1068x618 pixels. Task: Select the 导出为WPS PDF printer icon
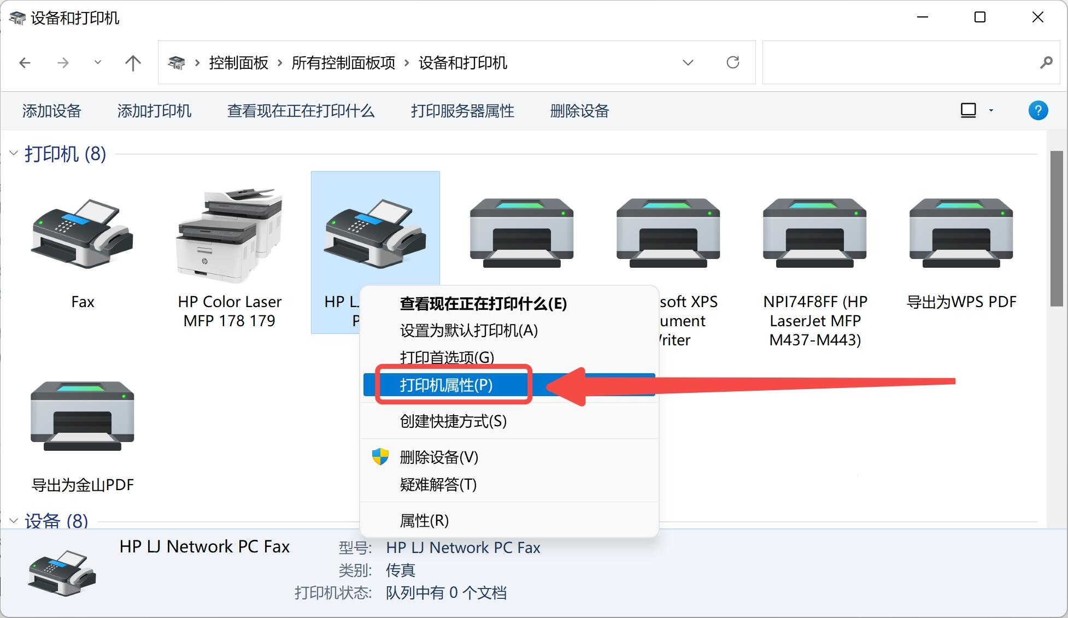click(961, 233)
